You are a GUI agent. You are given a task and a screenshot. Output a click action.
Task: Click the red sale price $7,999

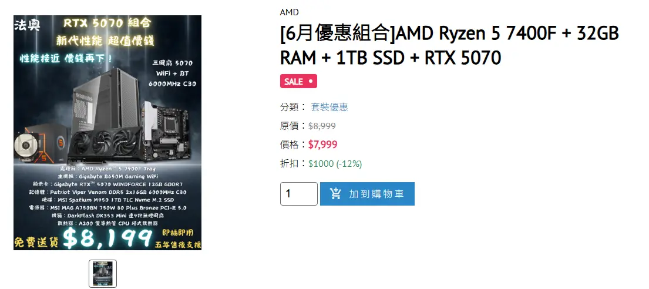tap(323, 144)
